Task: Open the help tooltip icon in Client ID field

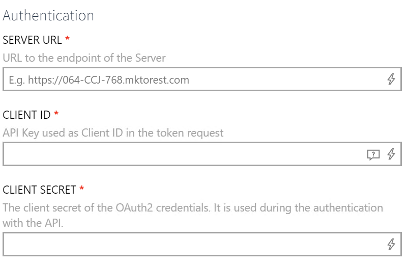Action: point(373,155)
